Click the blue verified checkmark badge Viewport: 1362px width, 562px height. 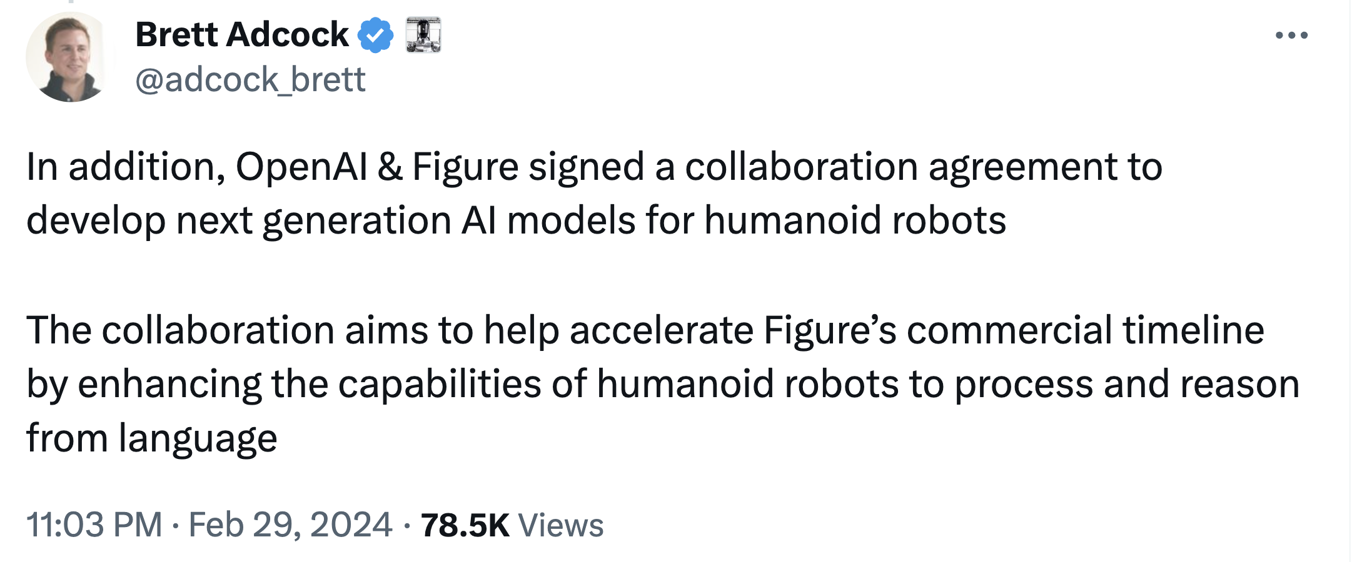pyautogui.click(x=375, y=35)
